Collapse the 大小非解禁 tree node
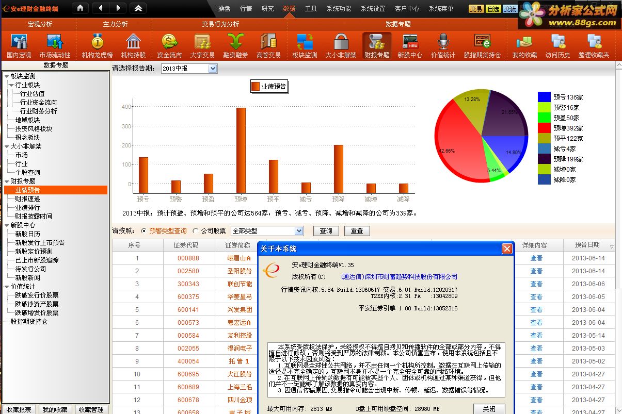Image resolution: width=622 pixels, height=414 pixels. pyautogui.click(x=7, y=146)
